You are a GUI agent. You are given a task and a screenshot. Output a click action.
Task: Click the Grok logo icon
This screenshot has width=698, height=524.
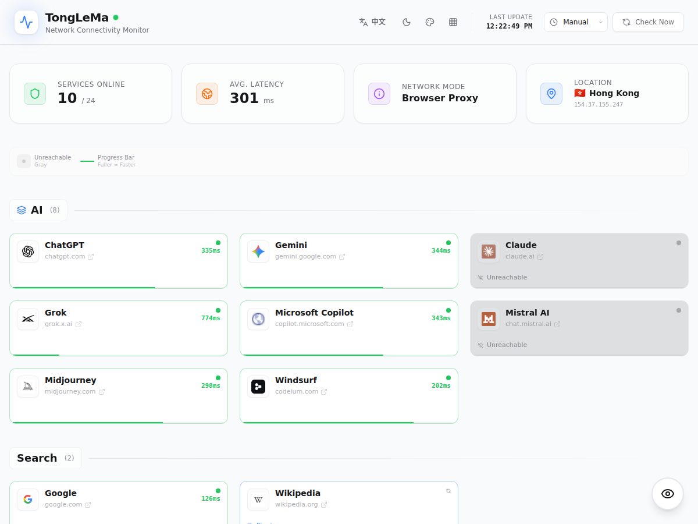click(28, 319)
